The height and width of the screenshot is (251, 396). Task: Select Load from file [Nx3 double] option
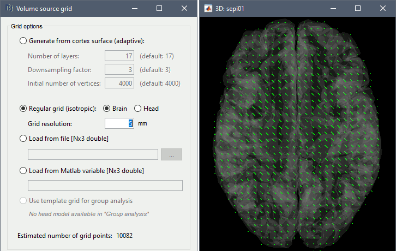(23, 139)
